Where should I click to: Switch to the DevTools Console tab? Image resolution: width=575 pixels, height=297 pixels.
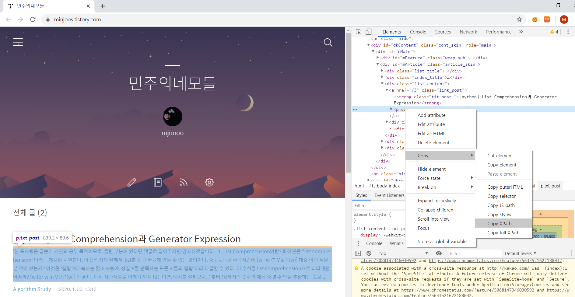pos(418,32)
